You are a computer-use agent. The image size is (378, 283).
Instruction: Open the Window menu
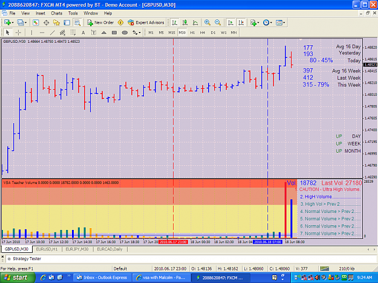click(x=91, y=13)
